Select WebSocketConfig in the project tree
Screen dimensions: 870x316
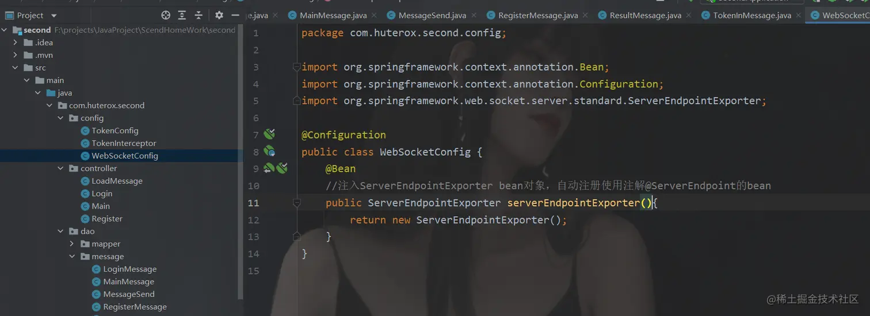pyautogui.click(x=121, y=156)
